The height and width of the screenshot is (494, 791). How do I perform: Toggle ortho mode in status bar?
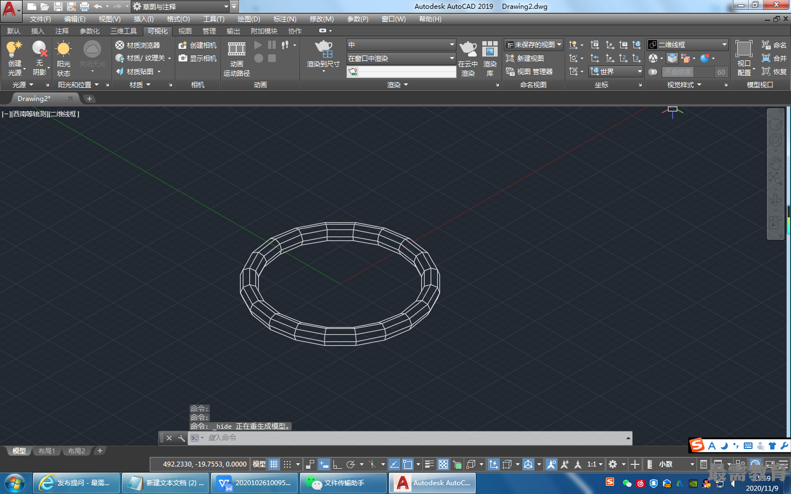coord(337,464)
